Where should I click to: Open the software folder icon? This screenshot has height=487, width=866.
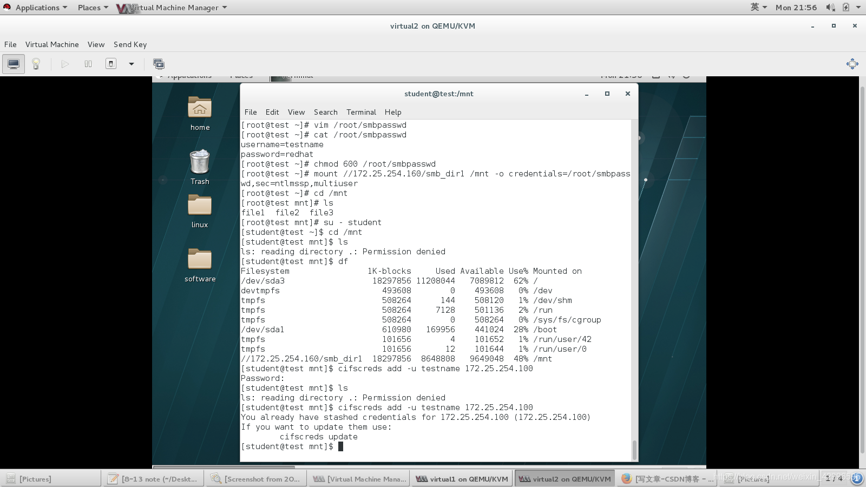pos(200,265)
